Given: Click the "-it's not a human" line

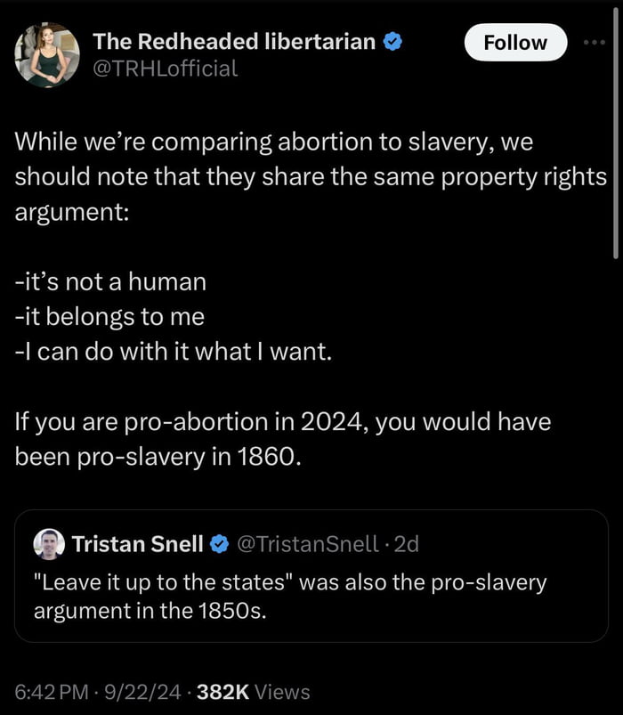Looking at the screenshot, I should 110,282.
